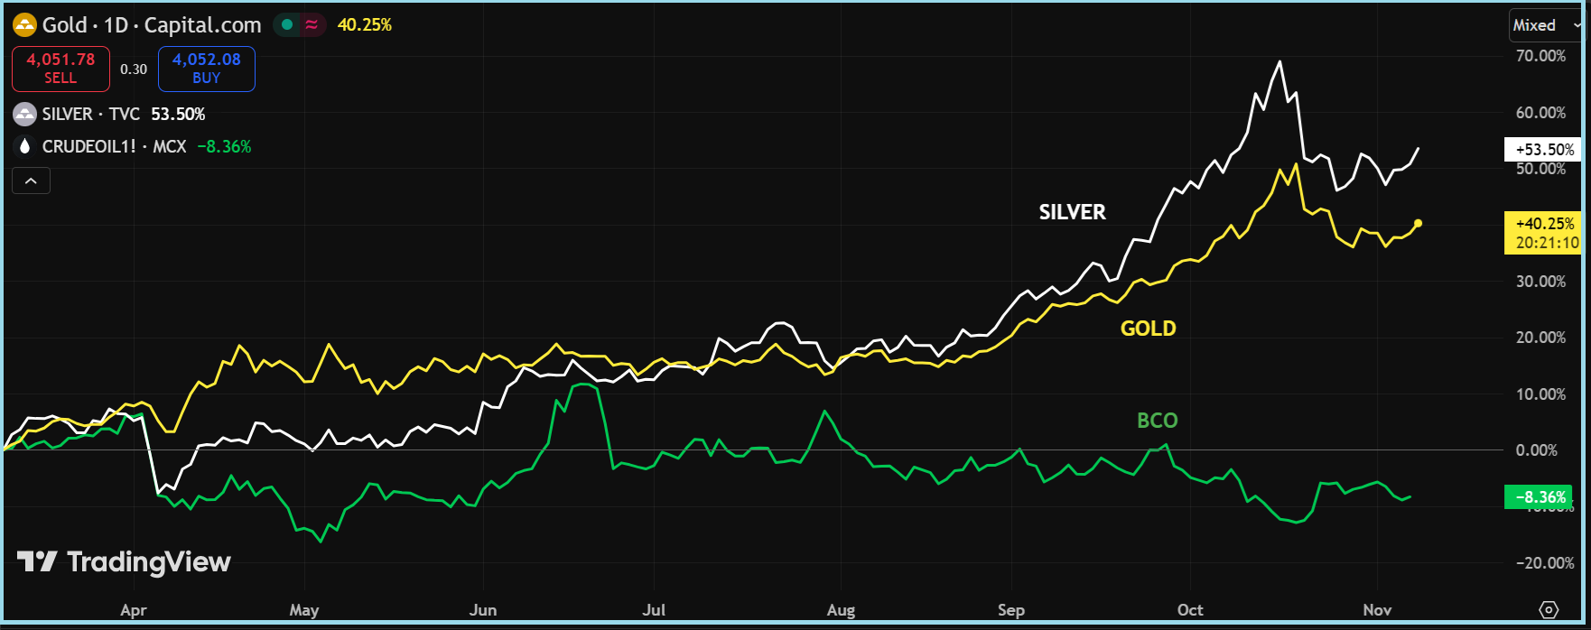Click the Silver bars logo icon
This screenshot has width=1591, height=630.
tap(24, 115)
